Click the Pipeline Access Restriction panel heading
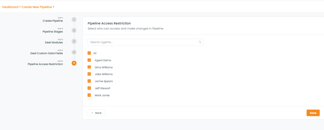This screenshot has height=130, width=324. (109, 23)
